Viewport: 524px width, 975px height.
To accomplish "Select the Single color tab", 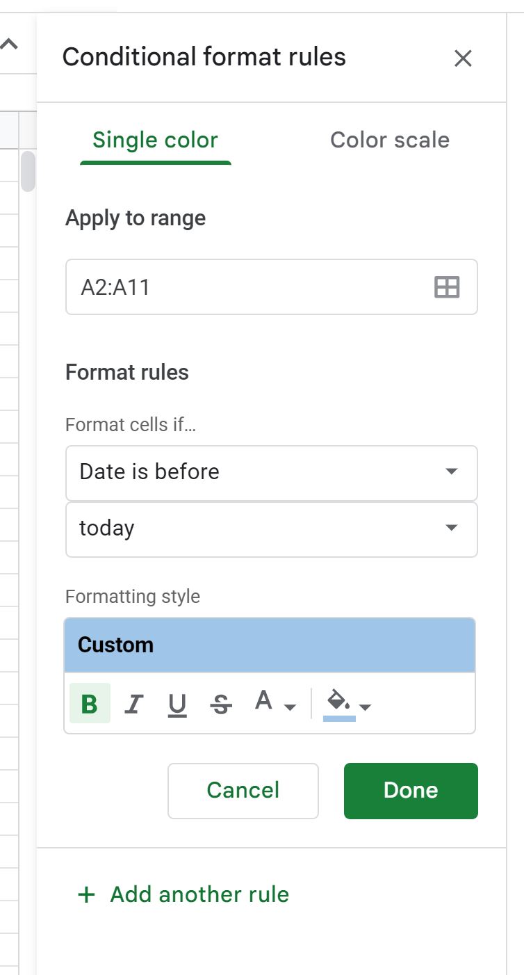I will [x=154, y=140].
